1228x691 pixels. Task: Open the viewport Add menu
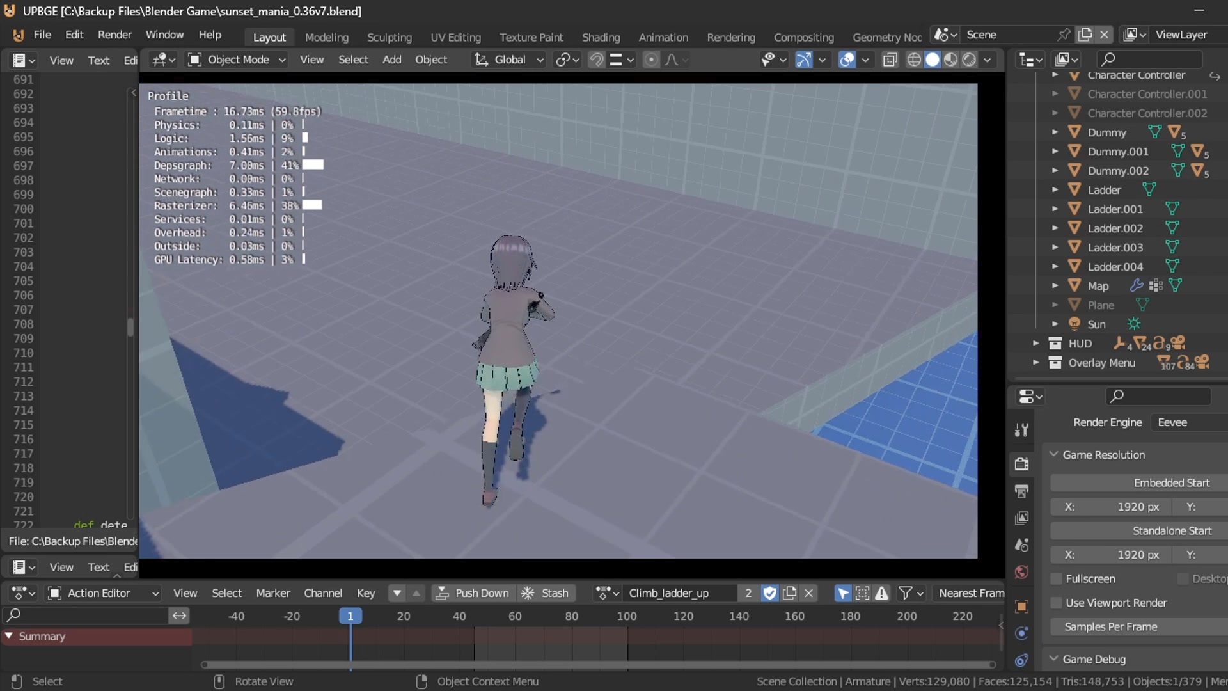391,60
